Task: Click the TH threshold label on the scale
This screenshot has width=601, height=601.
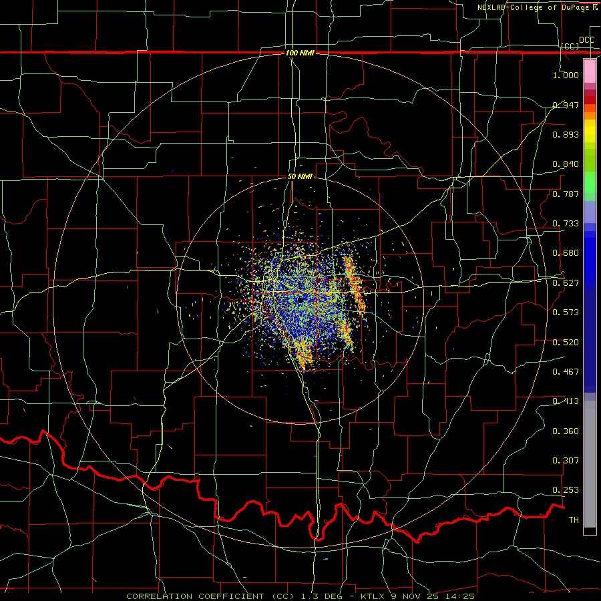Action: pos(574,520)
